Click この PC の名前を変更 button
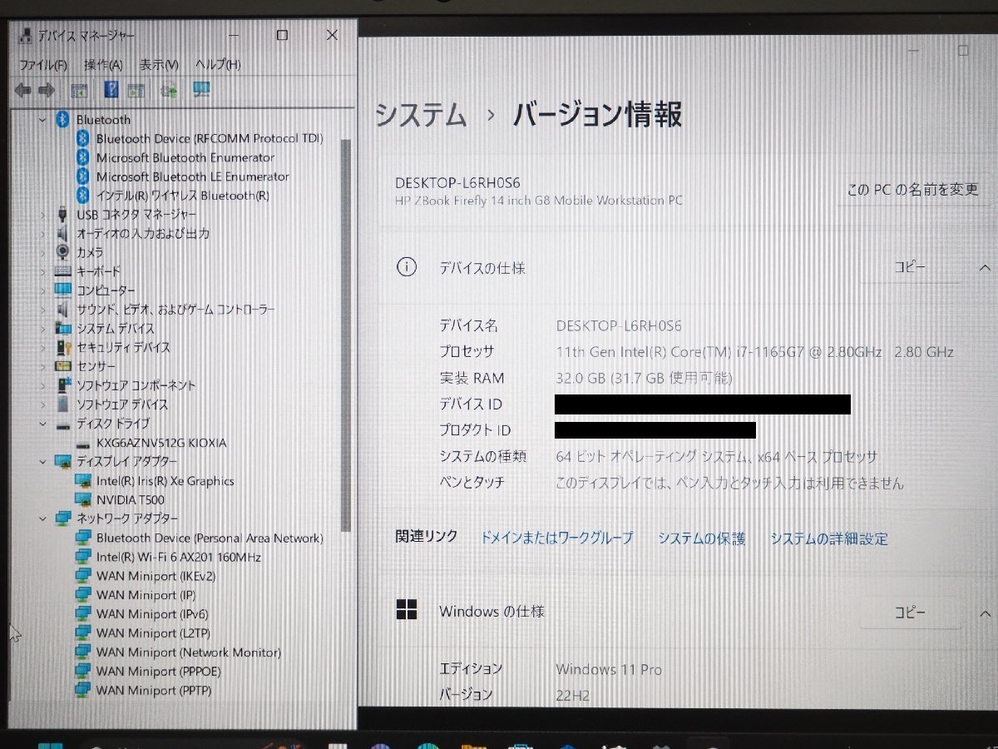 pyautogui.click(x=912, y=190)
